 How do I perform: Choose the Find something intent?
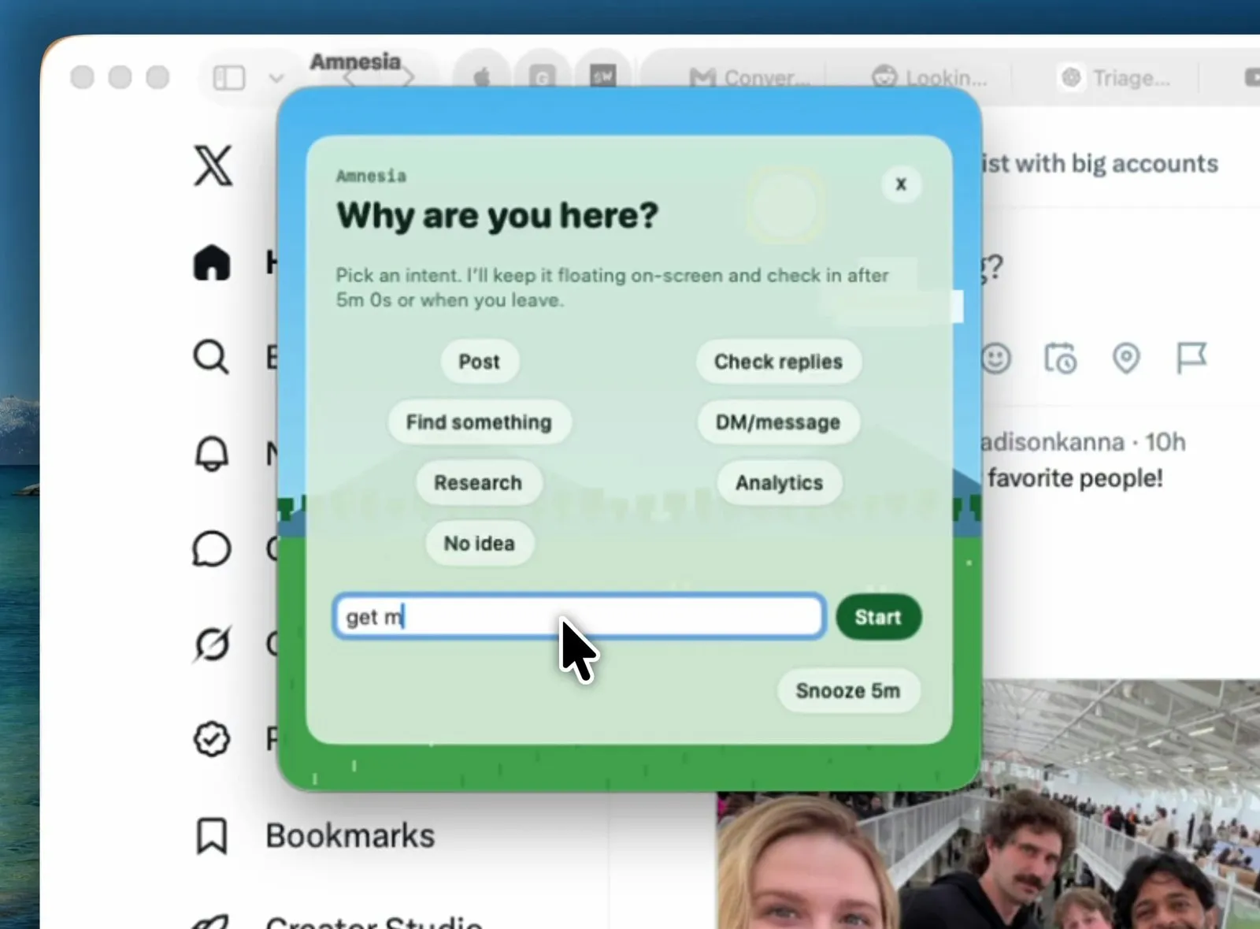(x=479, y=422)
